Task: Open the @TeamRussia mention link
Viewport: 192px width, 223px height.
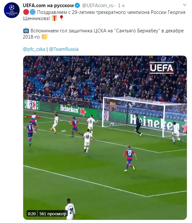Action: 64,49
